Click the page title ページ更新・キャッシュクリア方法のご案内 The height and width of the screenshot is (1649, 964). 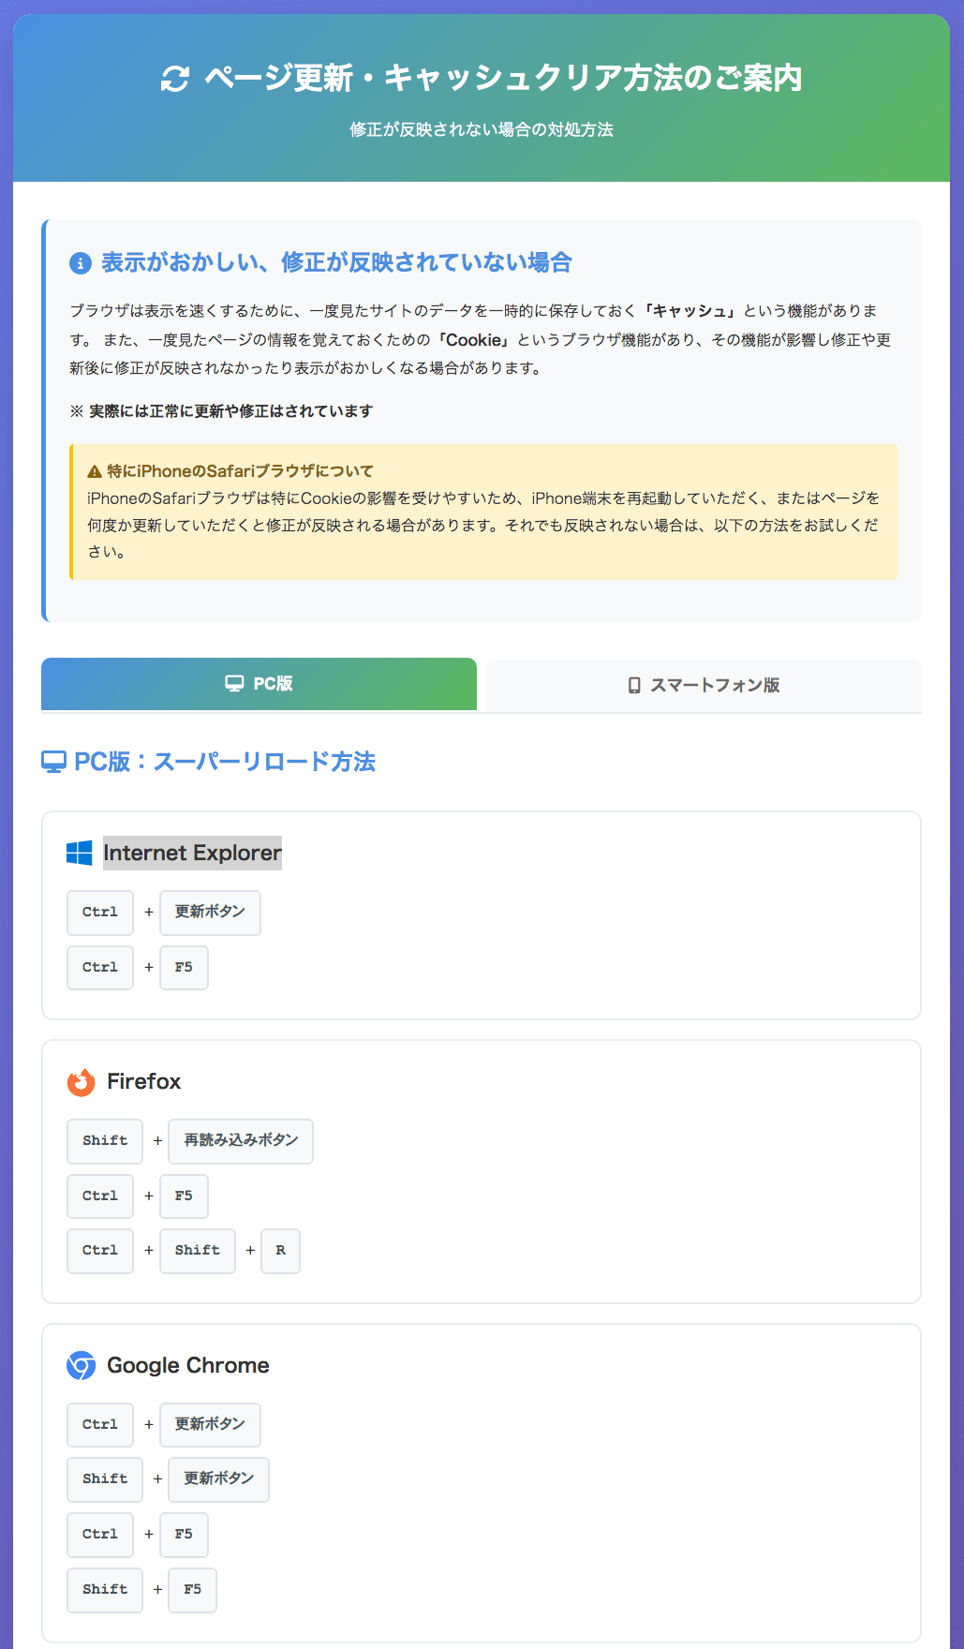(x=503, y=78)
